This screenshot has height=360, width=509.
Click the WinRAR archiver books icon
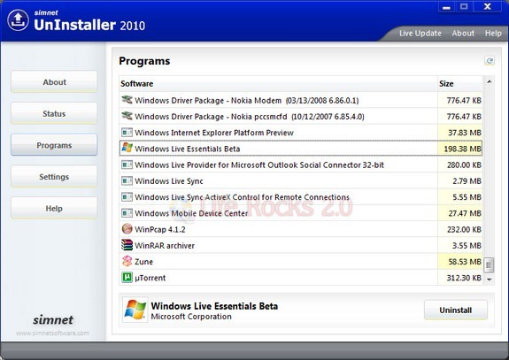pyautogui.click(x=127, y=245)
